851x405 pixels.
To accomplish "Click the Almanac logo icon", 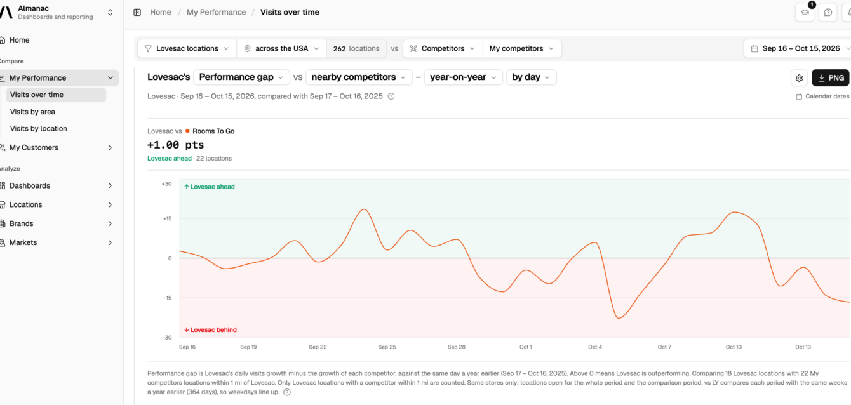I will (x=6, y=12).
